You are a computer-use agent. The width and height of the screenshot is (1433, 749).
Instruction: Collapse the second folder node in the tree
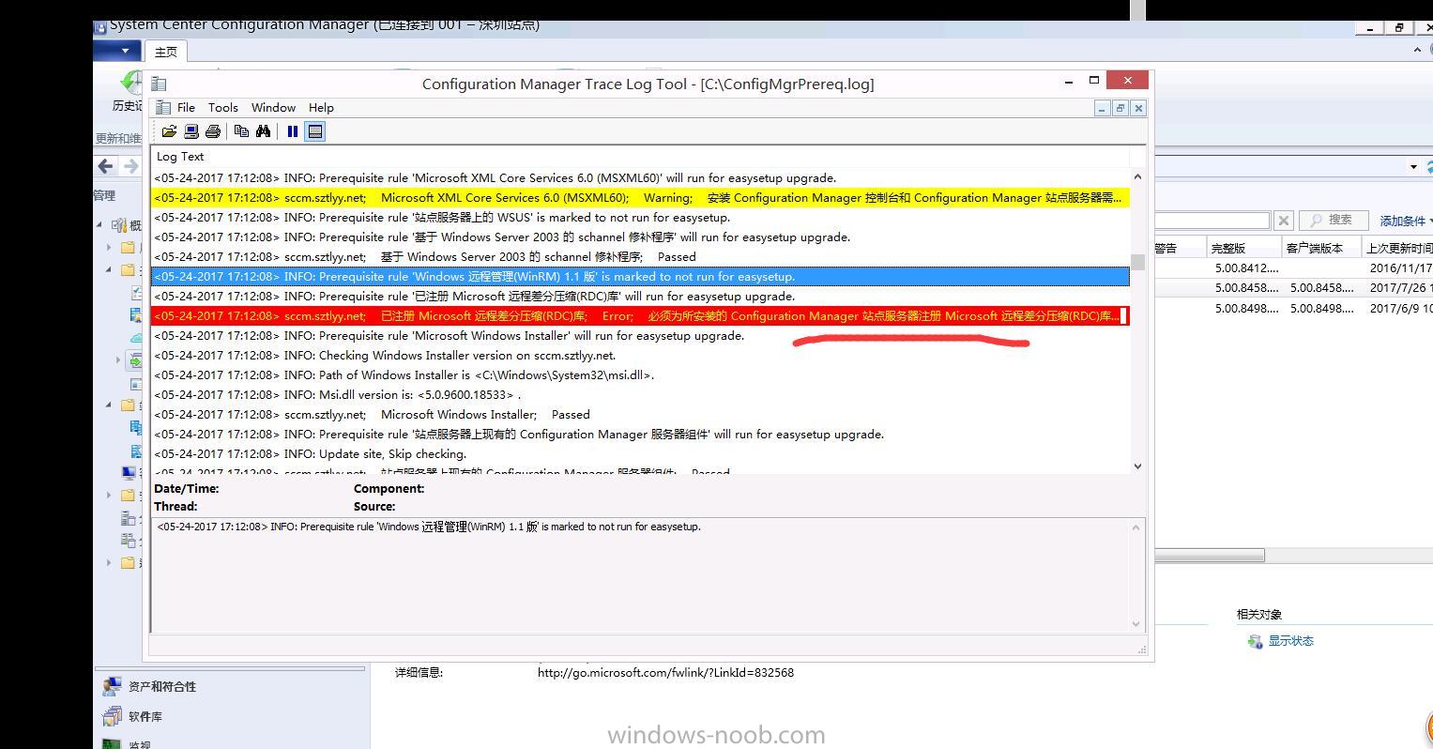109,269
